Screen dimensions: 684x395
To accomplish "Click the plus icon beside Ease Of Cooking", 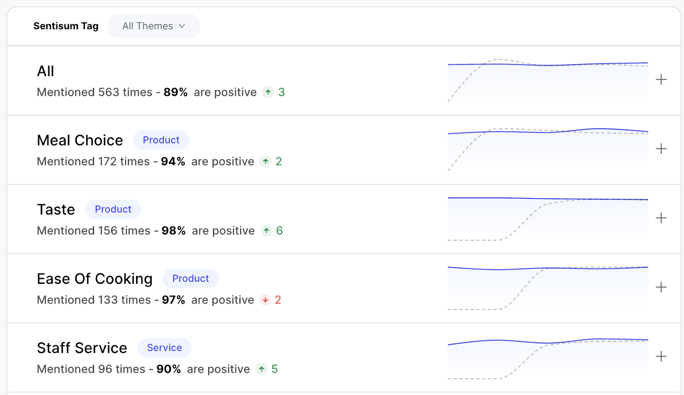I will pyautogui.click(x=661, y=287).
